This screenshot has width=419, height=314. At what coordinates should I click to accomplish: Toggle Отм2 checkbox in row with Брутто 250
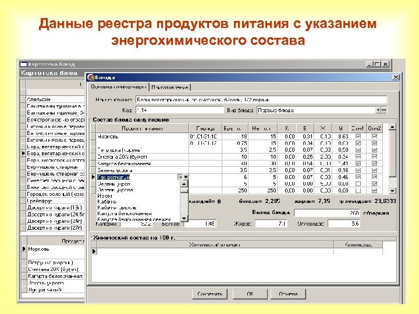(x=374, y=191)
